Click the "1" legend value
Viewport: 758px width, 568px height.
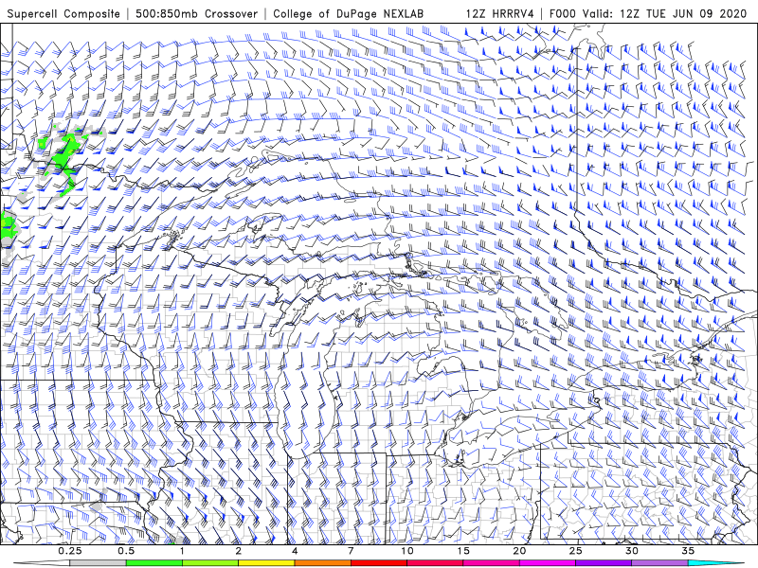pyautogui.click(x=182, y=551)
